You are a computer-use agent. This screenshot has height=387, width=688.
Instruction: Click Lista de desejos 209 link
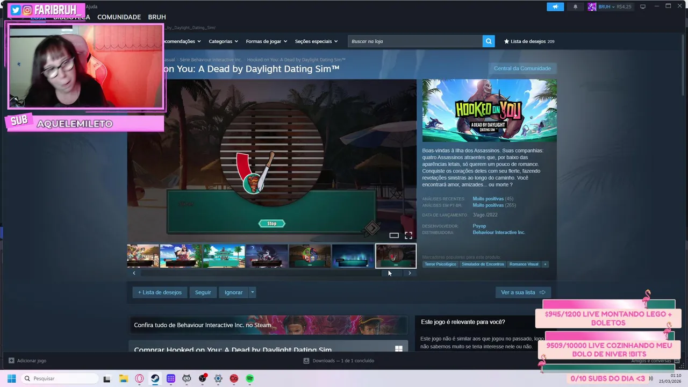tap(529, 41)
